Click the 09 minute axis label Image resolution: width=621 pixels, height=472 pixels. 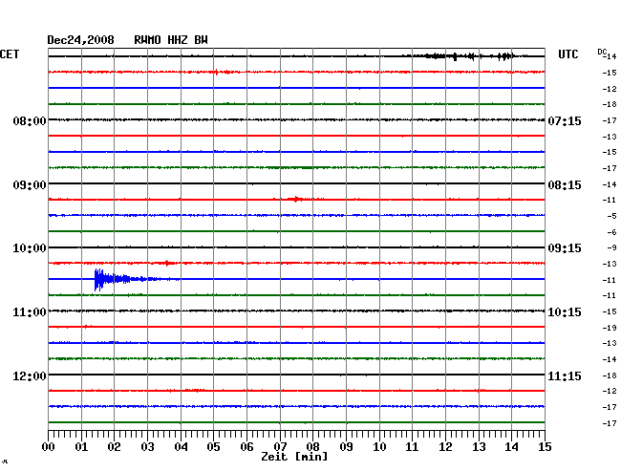tap(346, 446)
